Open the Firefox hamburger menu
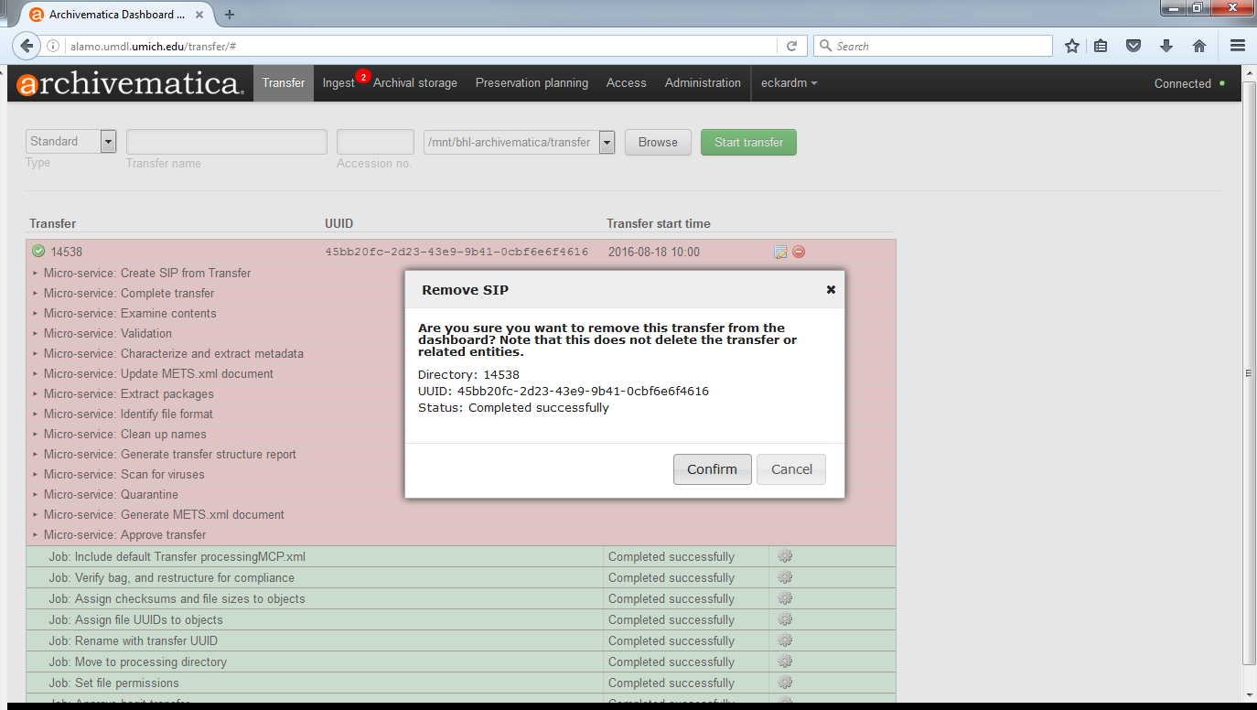 pyautogui.click(x=1237, y=46)
